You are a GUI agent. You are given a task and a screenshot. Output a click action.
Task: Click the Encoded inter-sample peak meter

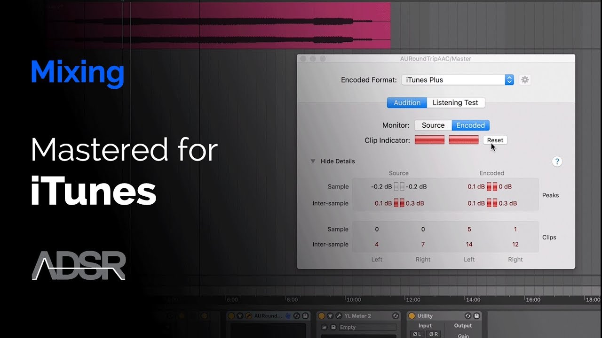[492, 203]
